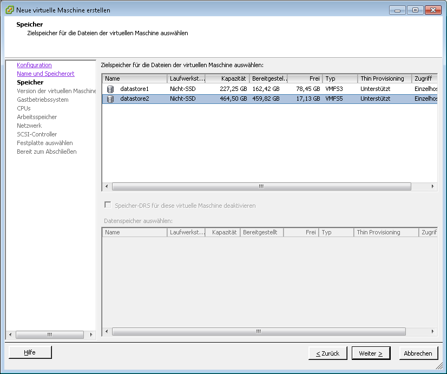Click the vSphere icon in title bar
Screen dimensions: 447x374
(x=9, y=10)
